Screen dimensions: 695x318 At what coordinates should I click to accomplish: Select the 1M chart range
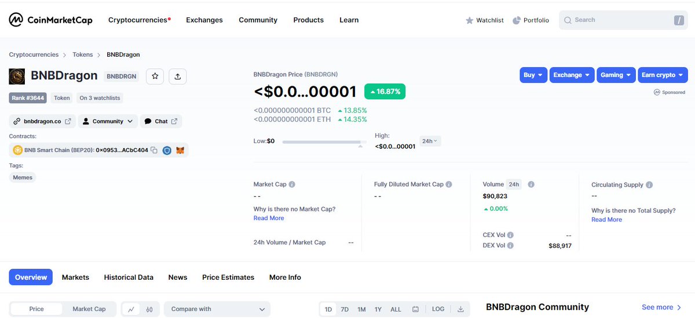click(x=361, y=309)
